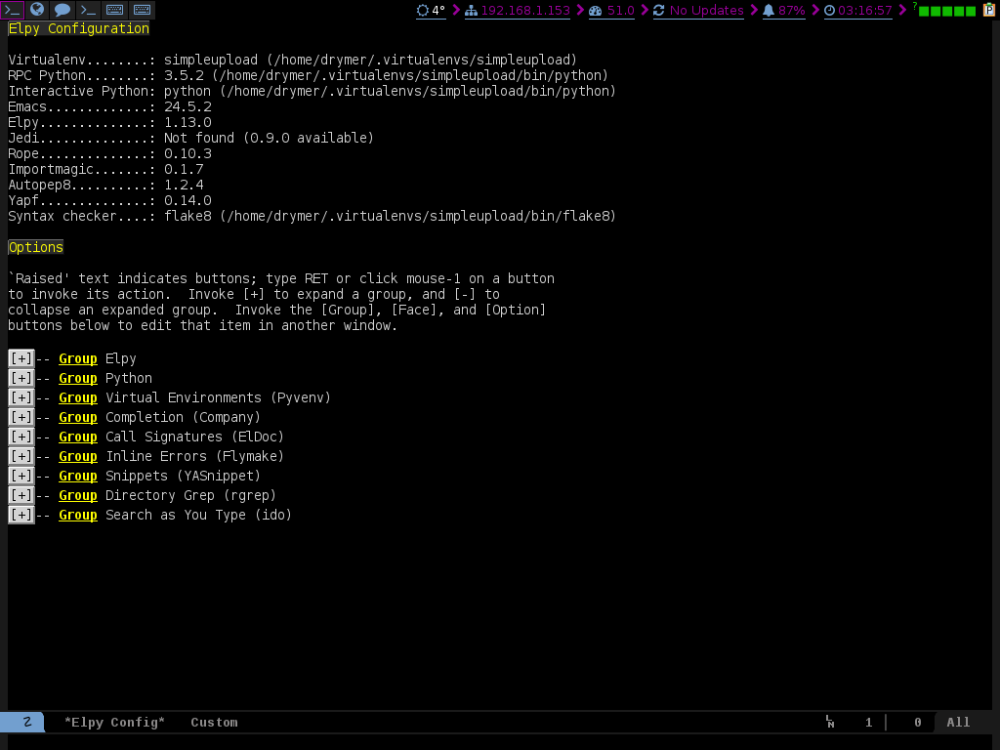Click the Elpy Configuration heading
This screenshot has width=1000, height=750.
(78, 28)
